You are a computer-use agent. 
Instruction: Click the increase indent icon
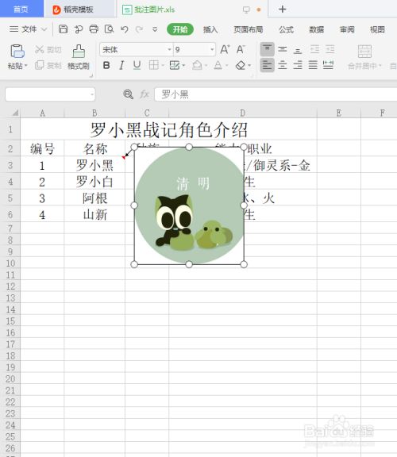point(330,49)
